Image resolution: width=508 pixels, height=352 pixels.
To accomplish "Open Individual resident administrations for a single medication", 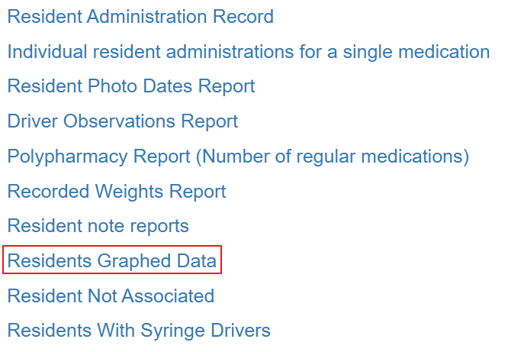I will (249, 52).
